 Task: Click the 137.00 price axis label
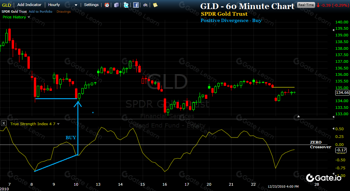(342, 61)
